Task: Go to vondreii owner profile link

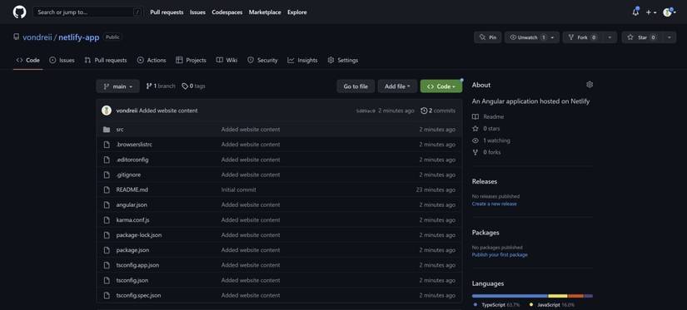Action: click(x=37, y=37)
